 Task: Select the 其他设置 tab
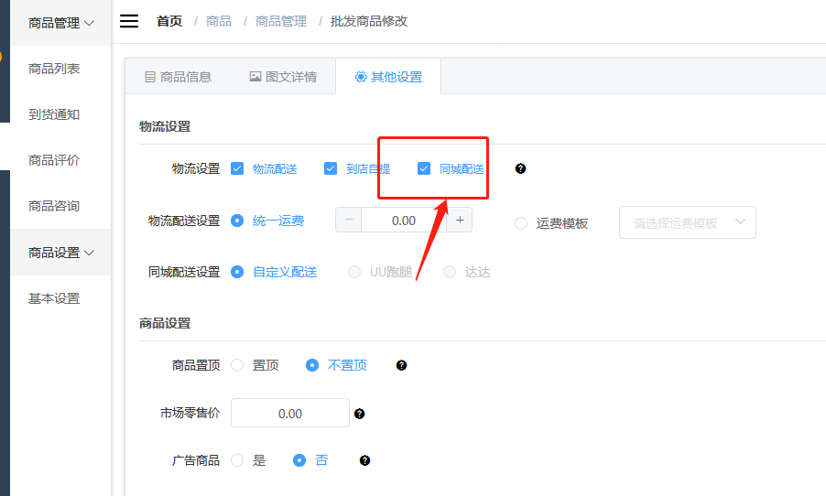(x=388, y=77)
